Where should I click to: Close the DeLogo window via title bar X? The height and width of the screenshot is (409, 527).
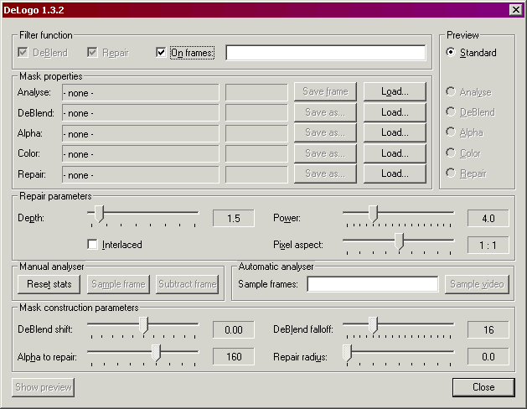pos(515,10)
